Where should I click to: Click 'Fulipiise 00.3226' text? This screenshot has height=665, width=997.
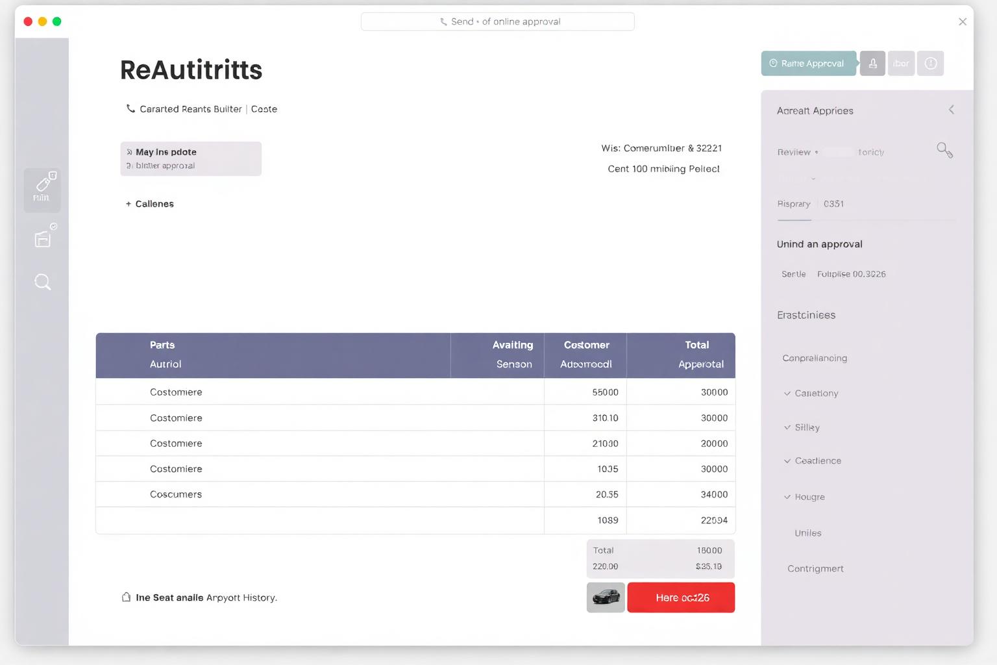[851, 274]
